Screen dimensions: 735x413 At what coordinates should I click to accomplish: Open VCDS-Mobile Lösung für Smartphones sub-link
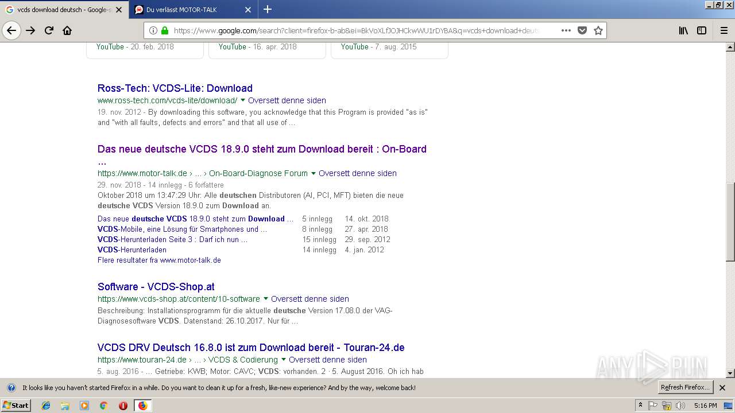pos(183,229)
